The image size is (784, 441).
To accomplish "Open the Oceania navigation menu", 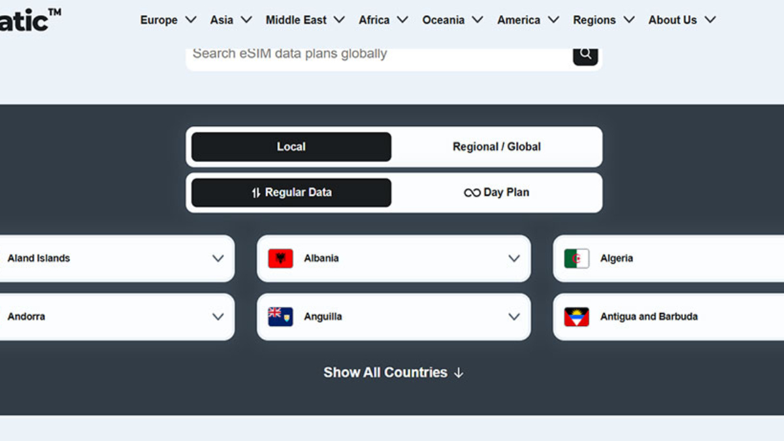I will pos(452,20).
